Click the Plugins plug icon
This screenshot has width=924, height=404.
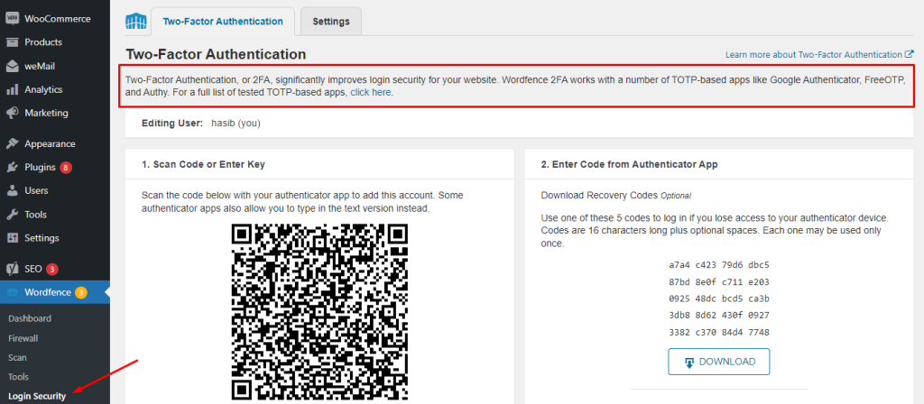[13, 167]
